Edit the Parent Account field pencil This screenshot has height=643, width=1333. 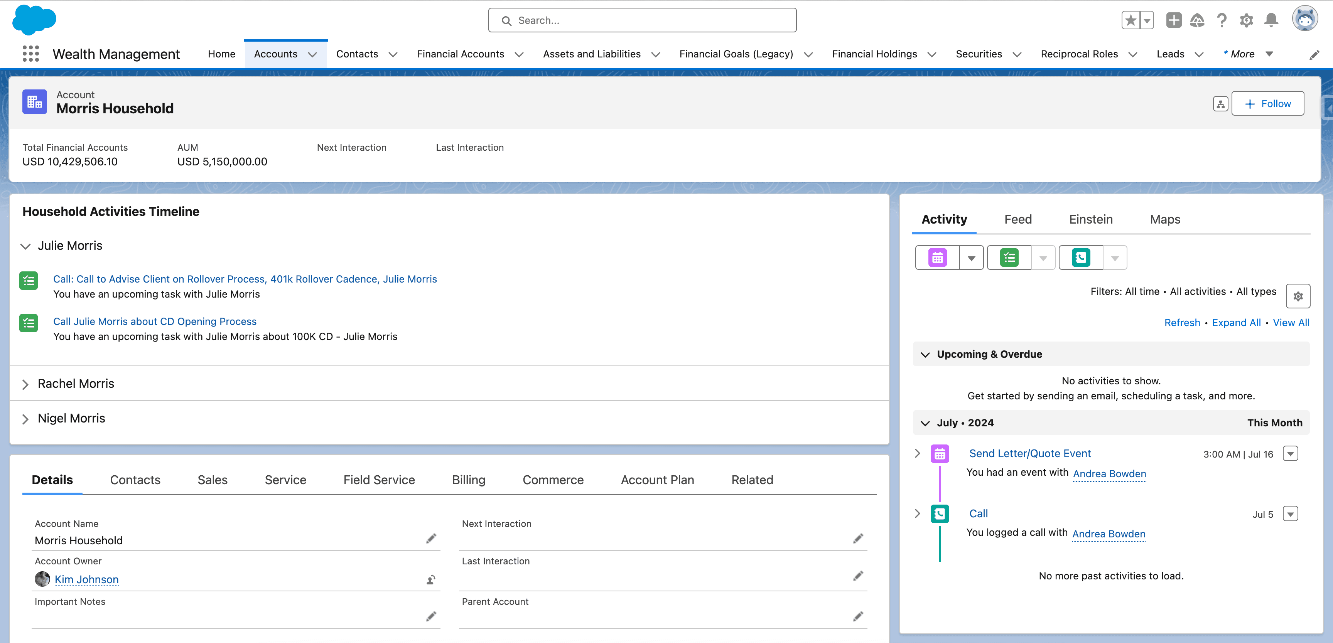coord(858,616)
